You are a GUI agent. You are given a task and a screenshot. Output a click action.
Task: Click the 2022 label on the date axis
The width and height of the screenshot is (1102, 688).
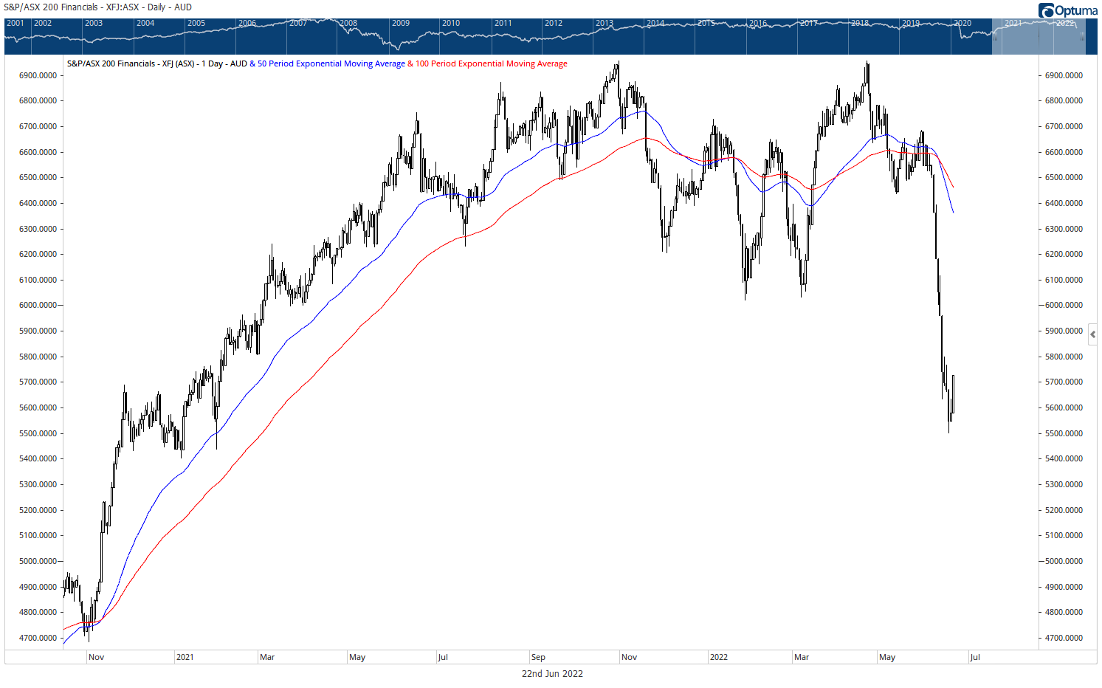(718, 657)
